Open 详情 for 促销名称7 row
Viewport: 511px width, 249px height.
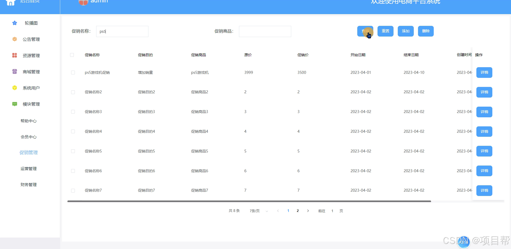click(484, 191)
